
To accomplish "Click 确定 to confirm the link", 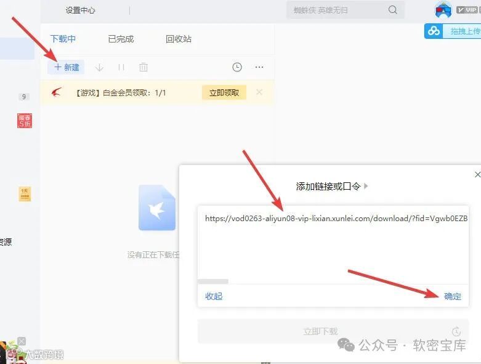I will (453, 296).
